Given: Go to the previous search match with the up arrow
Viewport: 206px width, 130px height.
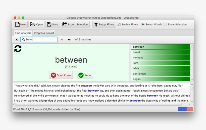Looking at the screenshot, I should [62, 39].
